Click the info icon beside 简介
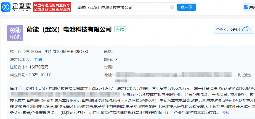255x119 pixels. (x=20, y=88)
